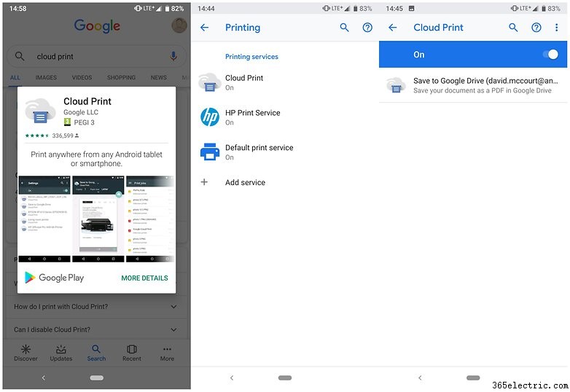The height and width of the screenshot is (392, 570).
Task: Open first Cloud Print app screenshot thumbnail
Action: pos(44,219)
